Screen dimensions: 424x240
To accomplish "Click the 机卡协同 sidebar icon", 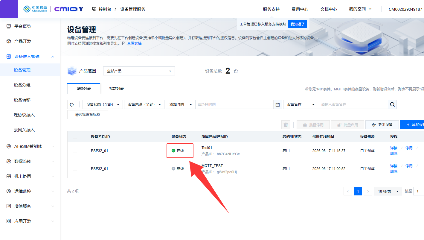I will click(9, 176).
